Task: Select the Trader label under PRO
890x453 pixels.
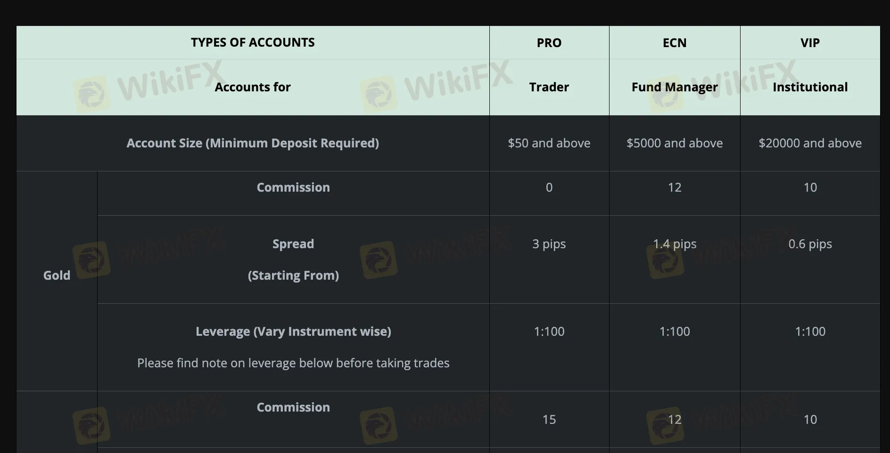Action: pyautogui.click(x=549, y=87)
